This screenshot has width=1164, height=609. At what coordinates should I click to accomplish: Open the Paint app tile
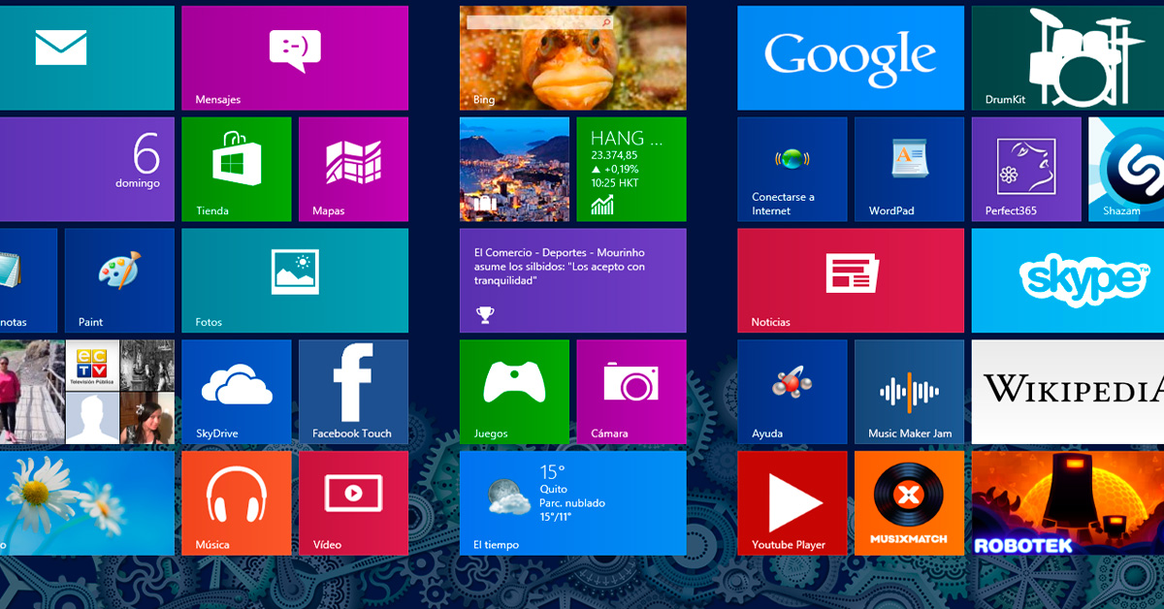pos(119,280)
